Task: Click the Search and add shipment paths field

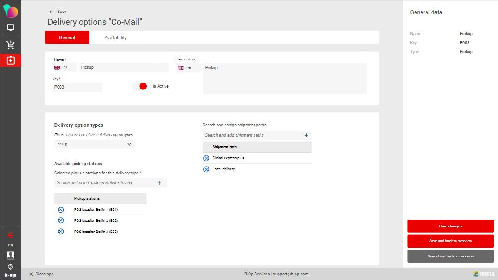Action: [x=253, y=135]
